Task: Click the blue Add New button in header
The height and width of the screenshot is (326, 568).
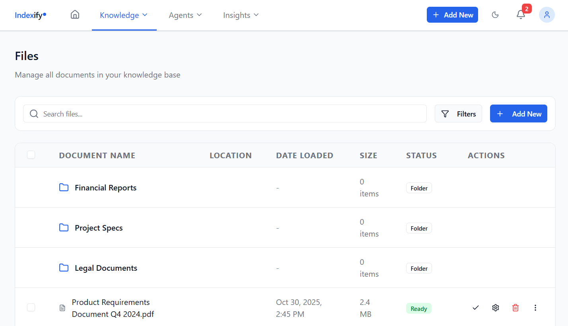Action: click(452, 14)
